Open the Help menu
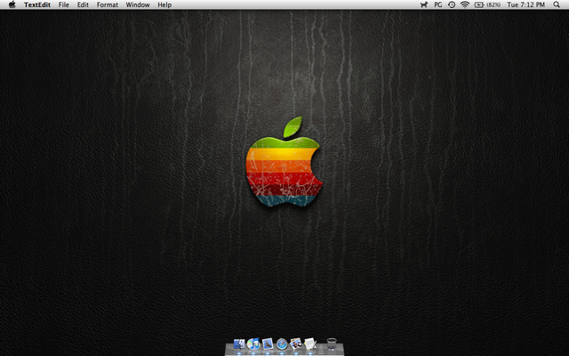Screen dimensions: 569x356 click(164, 4)
